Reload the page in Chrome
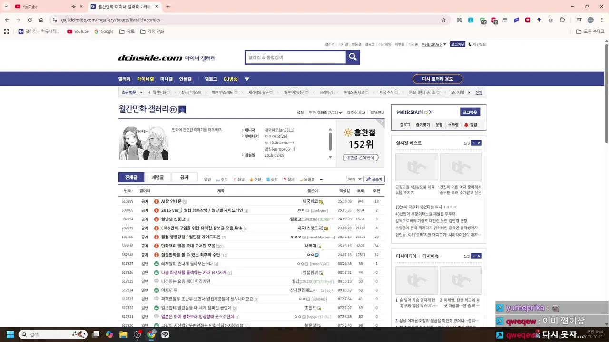Image resolution: width=609 pixels, height=342 pixels. click(29, 20)
